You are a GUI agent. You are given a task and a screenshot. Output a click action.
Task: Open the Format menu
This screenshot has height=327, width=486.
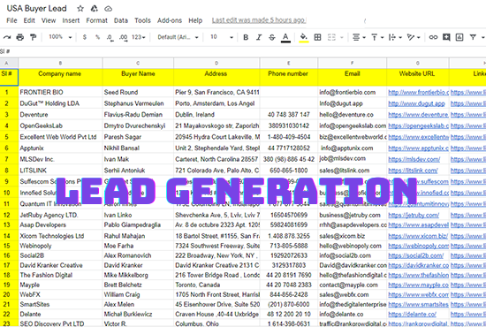click(x=96, y=20)
